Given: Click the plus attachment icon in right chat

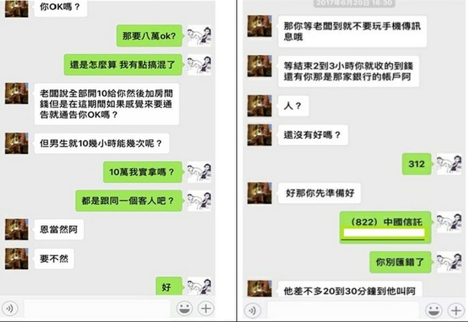Looking at the screenshot, I should point(456,311).
